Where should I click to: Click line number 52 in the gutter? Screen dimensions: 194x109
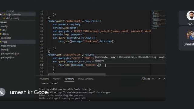[x=42, y=65]
